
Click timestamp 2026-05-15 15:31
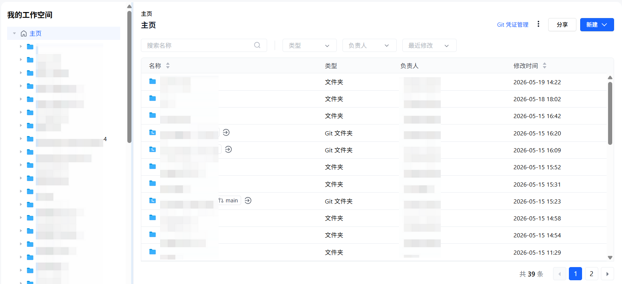point(537,184)
